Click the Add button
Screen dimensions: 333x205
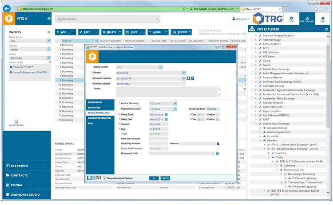point(66,32)
